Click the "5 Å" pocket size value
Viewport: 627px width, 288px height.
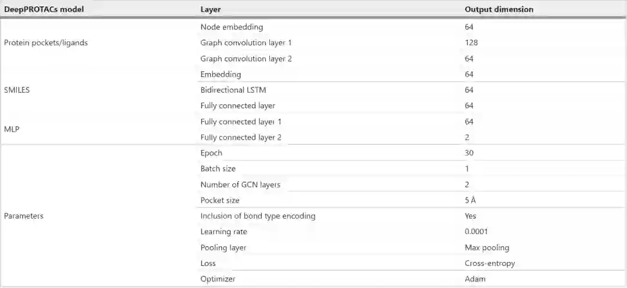point(471,200)
